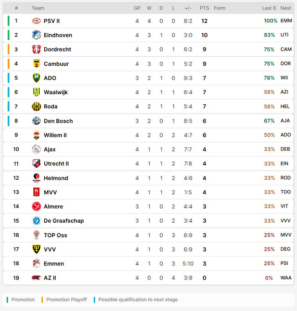297x311 pixels.
Task: Click the Roda yellow-black logo
Action: 37,107
